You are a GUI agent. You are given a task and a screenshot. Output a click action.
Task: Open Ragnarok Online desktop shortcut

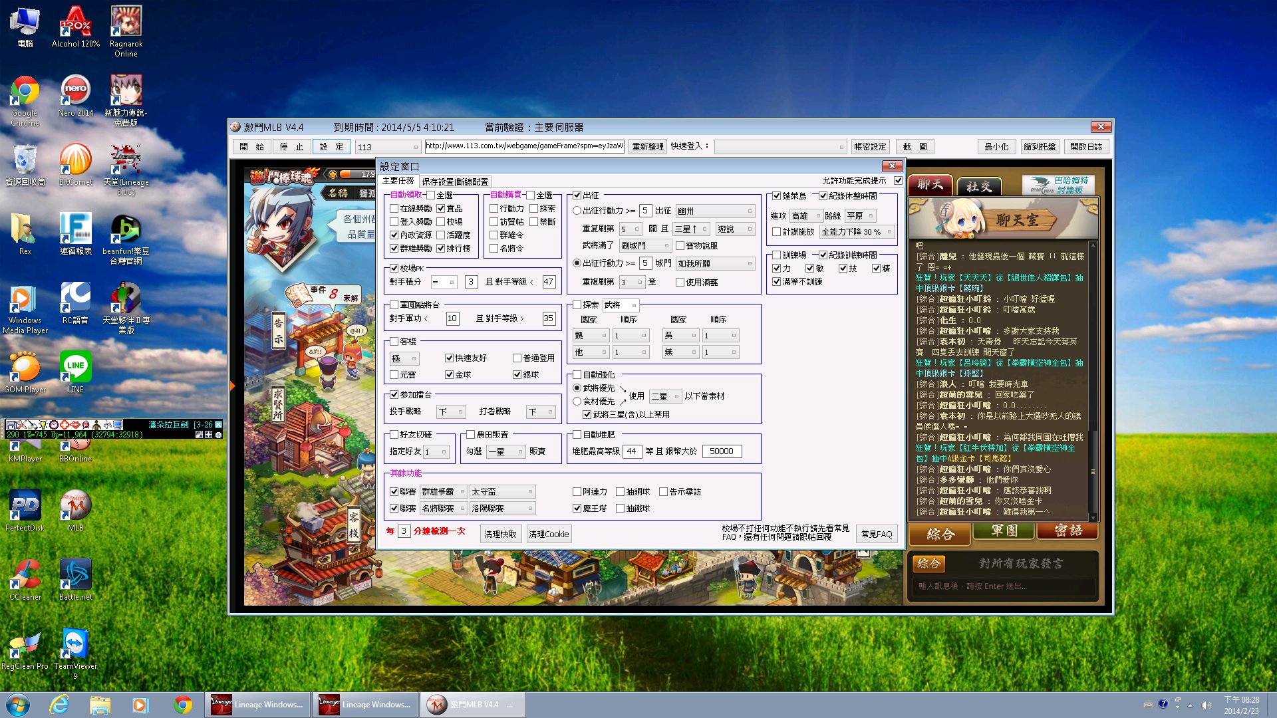[126, 31]
